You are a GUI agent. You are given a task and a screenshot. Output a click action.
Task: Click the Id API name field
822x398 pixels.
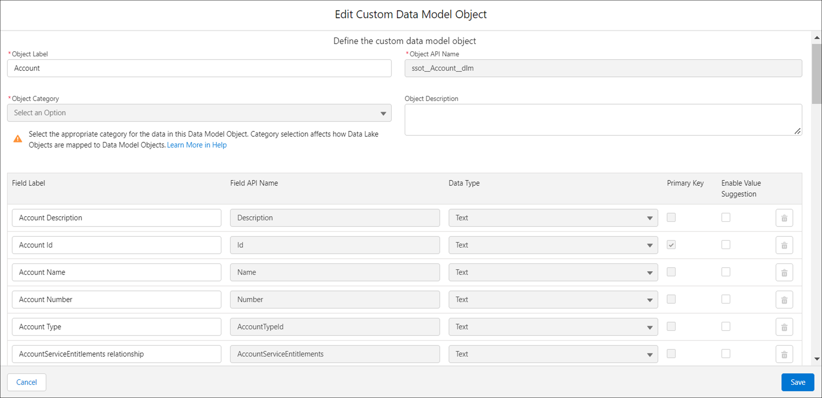(335, 245)
